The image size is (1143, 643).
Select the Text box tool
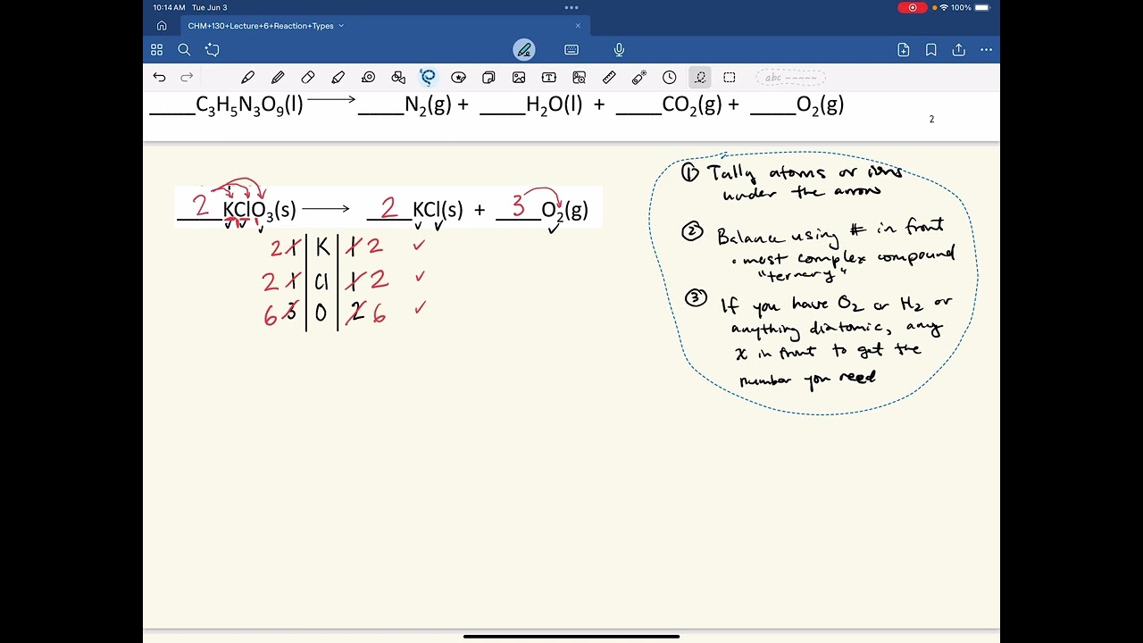(549, 78)
